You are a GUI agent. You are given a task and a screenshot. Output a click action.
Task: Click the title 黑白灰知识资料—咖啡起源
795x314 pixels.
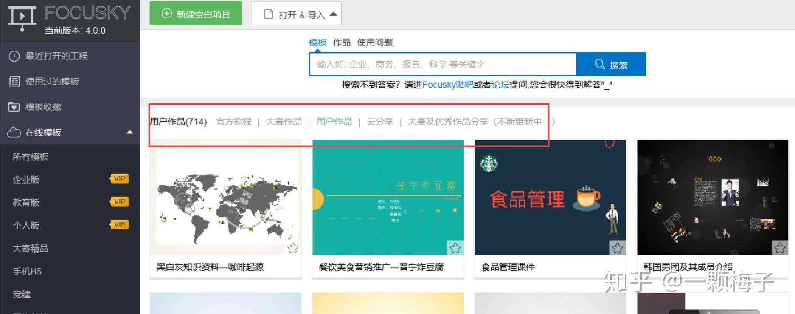pos(210,267)
